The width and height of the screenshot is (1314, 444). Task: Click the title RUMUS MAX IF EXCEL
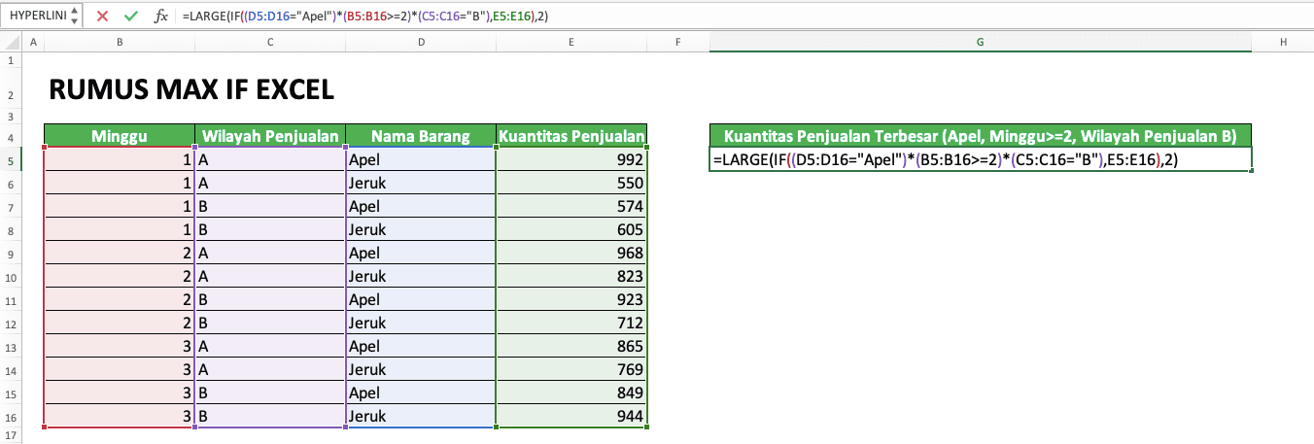pyautogui.click(x=191, y=90)
